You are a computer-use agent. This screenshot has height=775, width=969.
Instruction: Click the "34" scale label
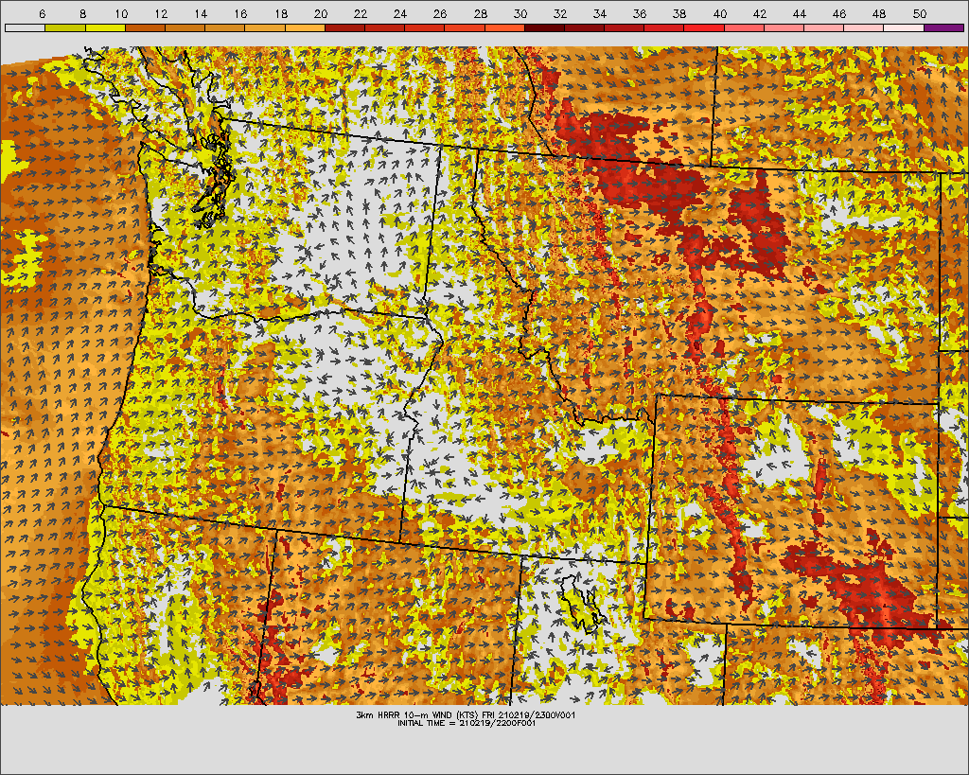pos(600,13)
